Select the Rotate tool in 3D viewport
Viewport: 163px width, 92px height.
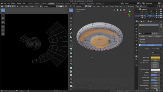click(x=71, y=25)
